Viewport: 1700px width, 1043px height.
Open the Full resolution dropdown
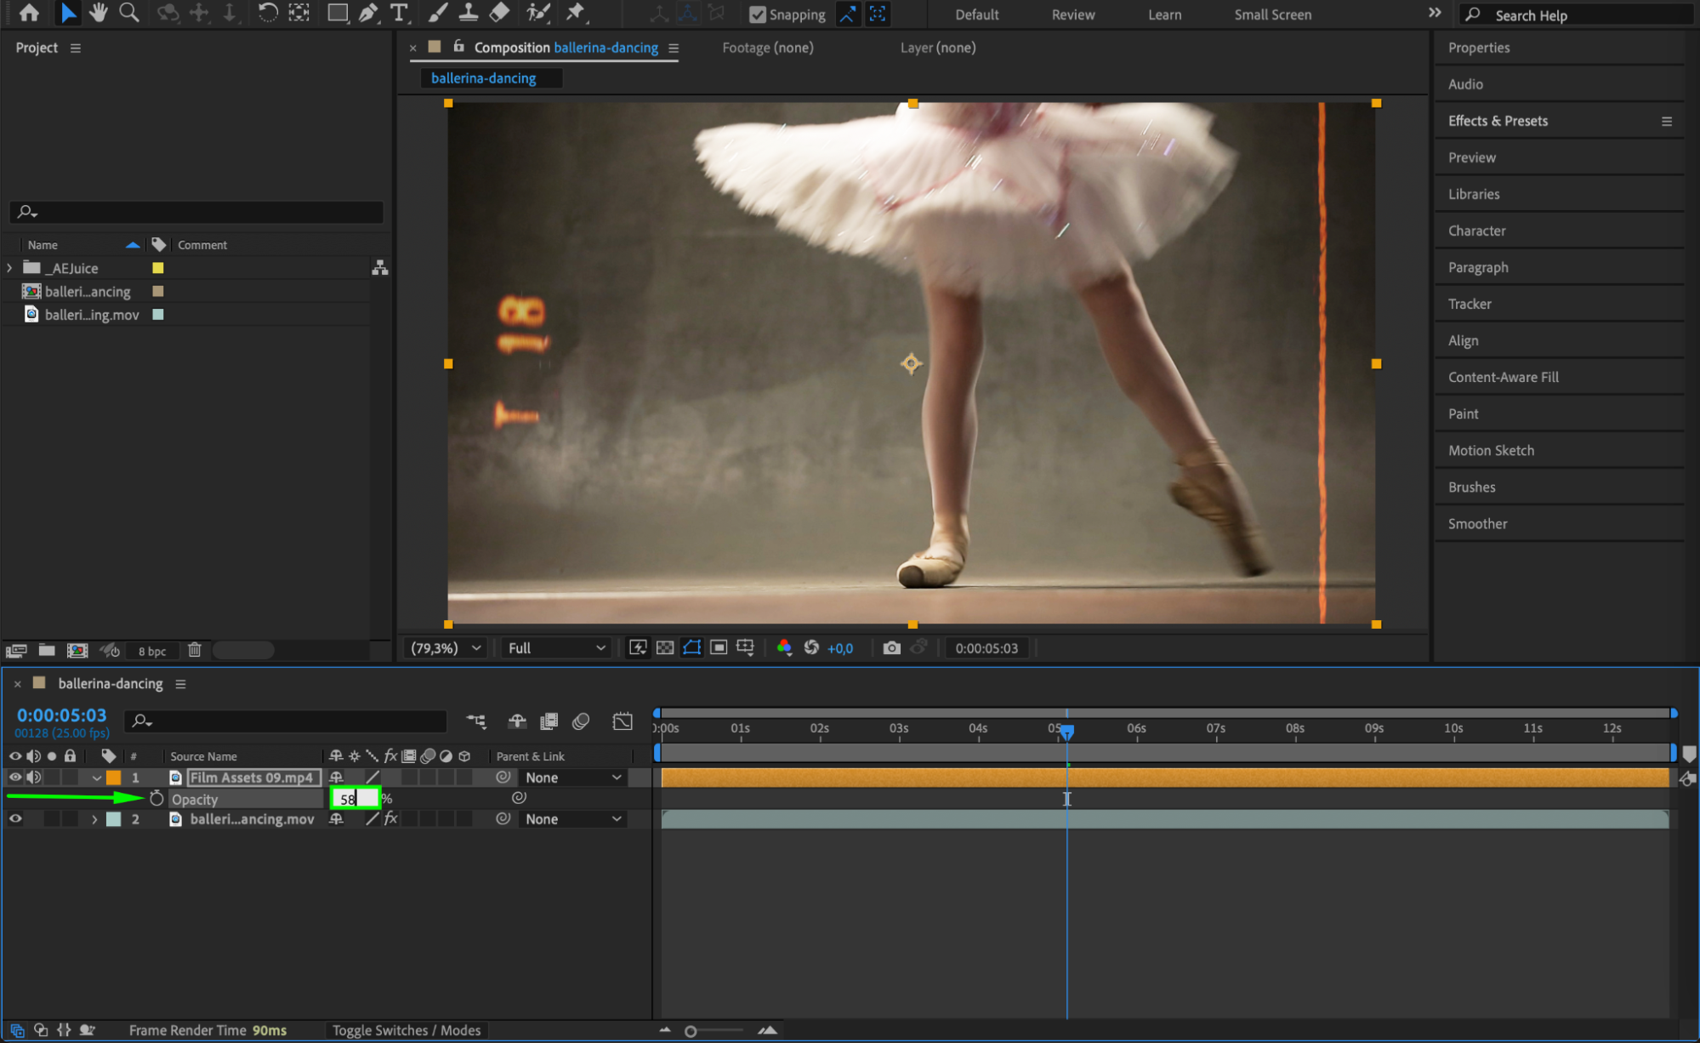[x=556, y=648]
